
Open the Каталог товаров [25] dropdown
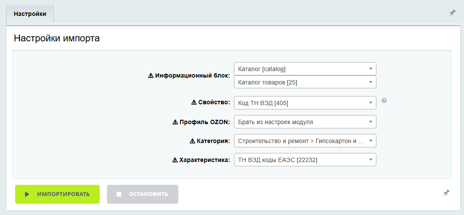coord(305,82)
